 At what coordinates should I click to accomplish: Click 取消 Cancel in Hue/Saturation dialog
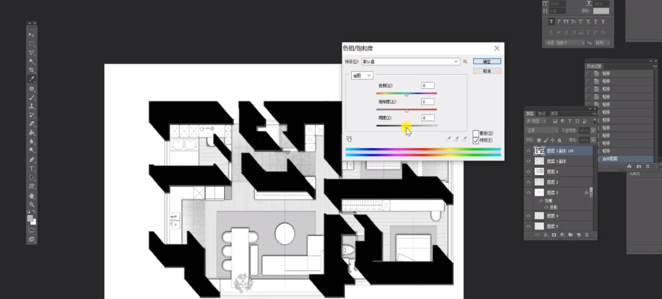[x=487, y=71]
